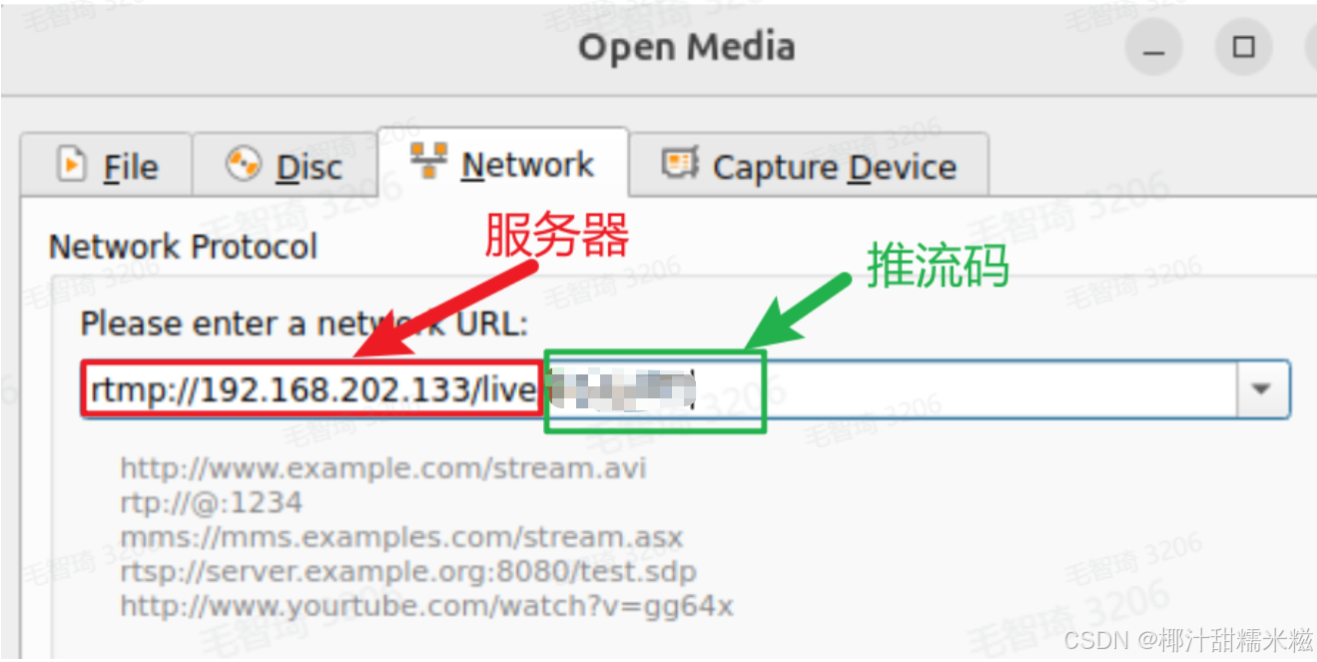Click the Network tab's network icon
The height and width of the screenshot is (662, 1317).
(x=428, y=161)
